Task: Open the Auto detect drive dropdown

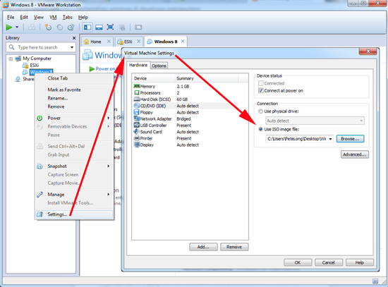Action: (x=315, y=121)
